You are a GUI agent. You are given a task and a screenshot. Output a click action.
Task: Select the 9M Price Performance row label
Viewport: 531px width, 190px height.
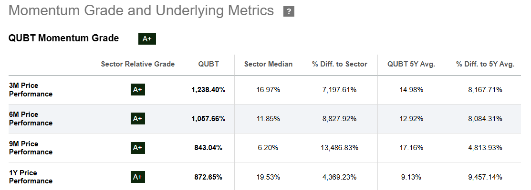[x=31, y=148]
